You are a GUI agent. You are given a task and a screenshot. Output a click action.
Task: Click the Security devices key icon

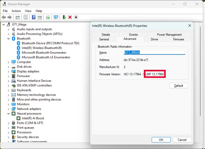14,137
